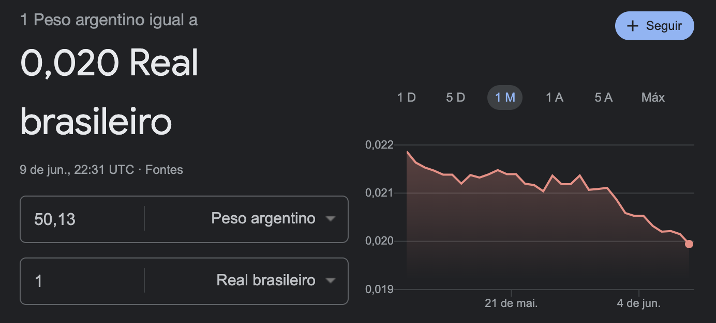Select the 1 D time range tab
Viewport: 716px width, 323px height.
pos(407,98)
